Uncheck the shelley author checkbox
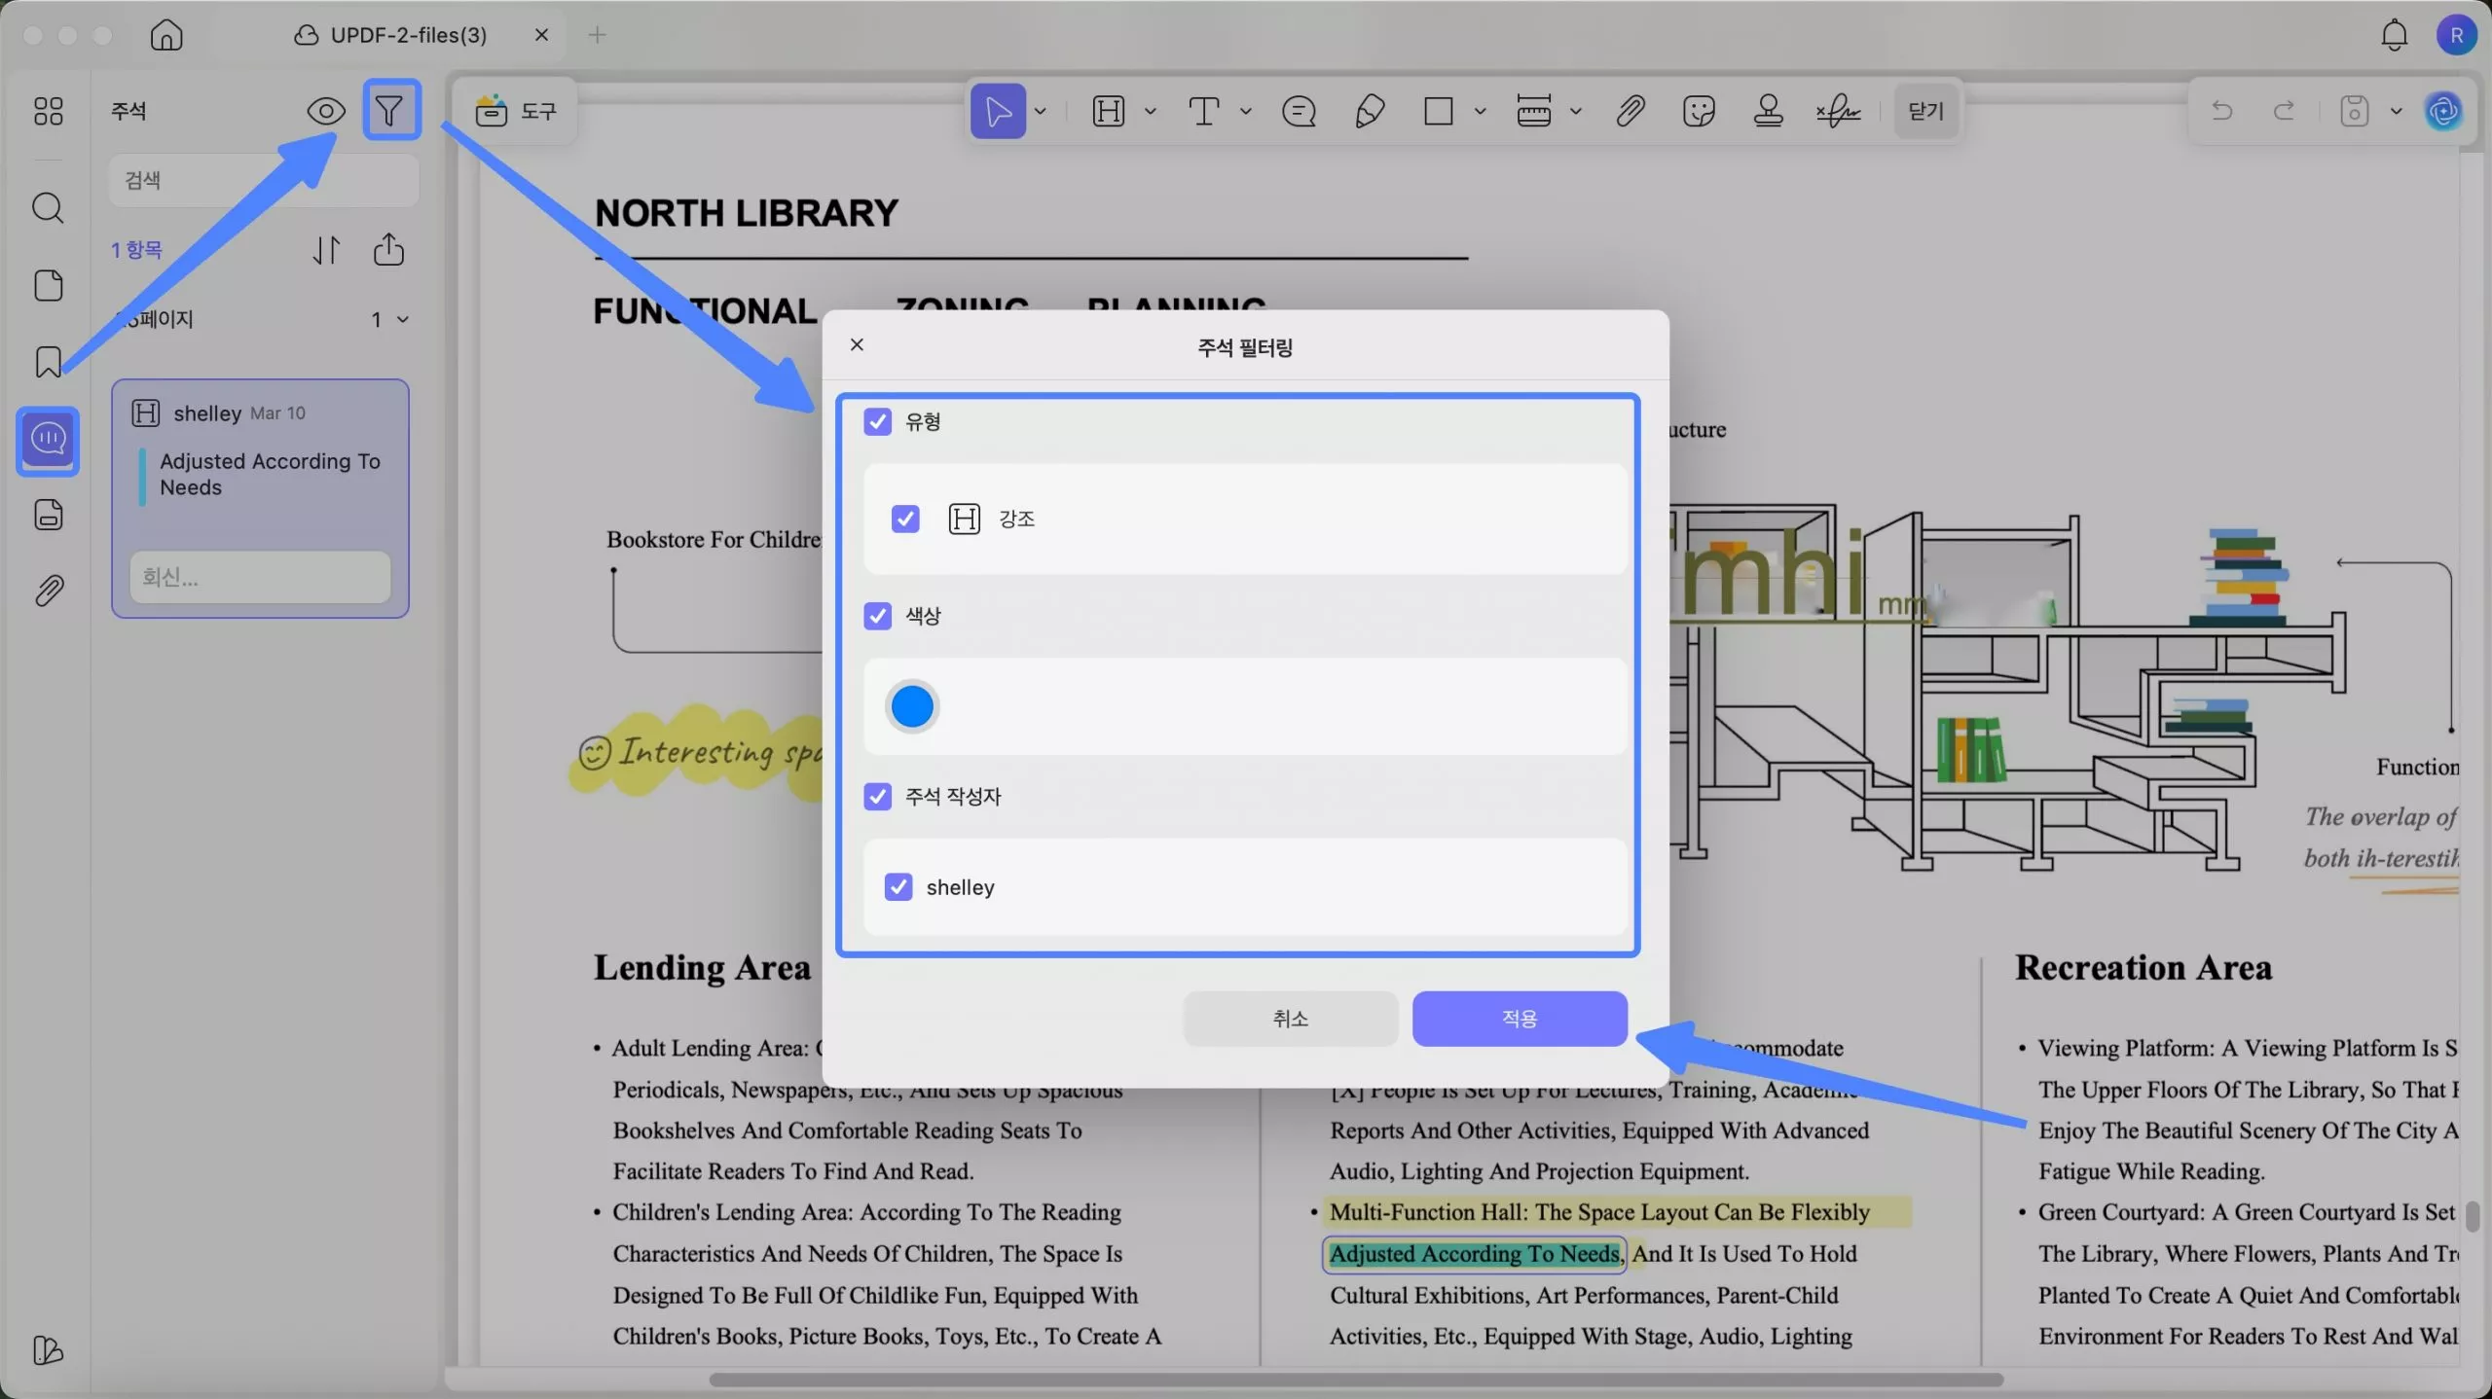The height and width of the screenshot is (1399, 2492). pos(898,887)
